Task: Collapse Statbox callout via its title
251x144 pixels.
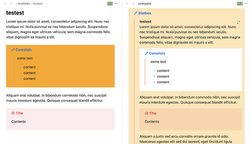Action: [144, 13]
